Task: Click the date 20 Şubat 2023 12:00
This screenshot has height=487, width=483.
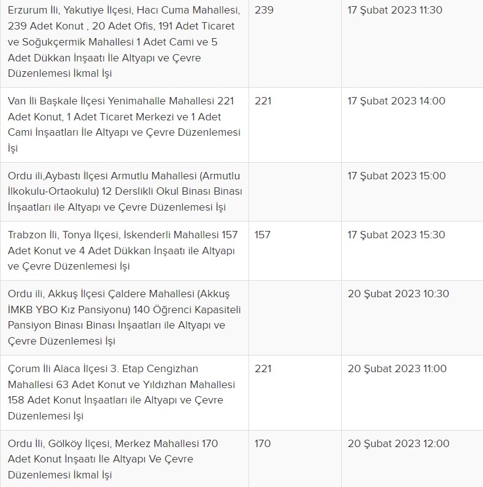Action: pyautogui.click(x=398, y=444)
